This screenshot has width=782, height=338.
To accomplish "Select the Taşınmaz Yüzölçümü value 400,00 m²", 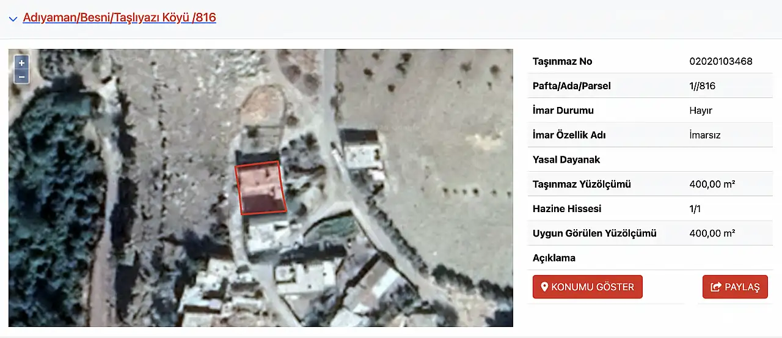I will click(712, 184).
